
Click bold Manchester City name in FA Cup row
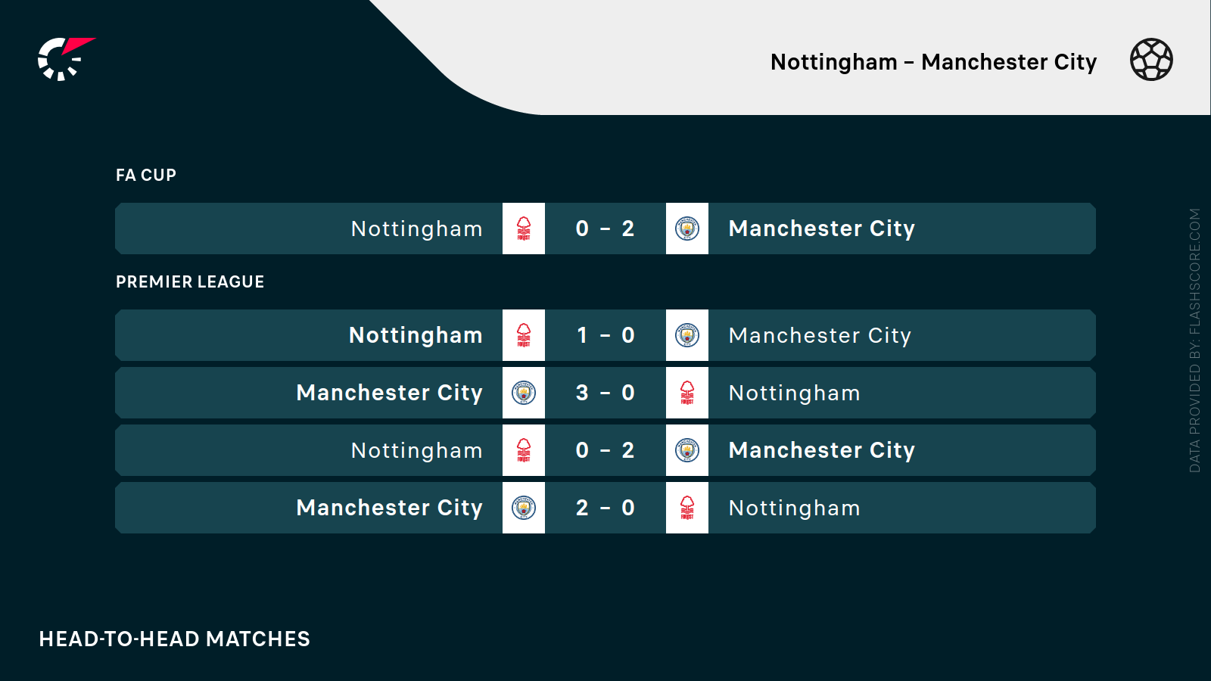coord(821,229)
